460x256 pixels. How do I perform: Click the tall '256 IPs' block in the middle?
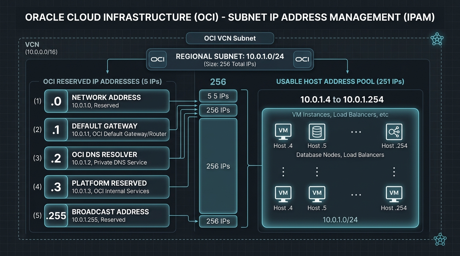coord(218,166)
